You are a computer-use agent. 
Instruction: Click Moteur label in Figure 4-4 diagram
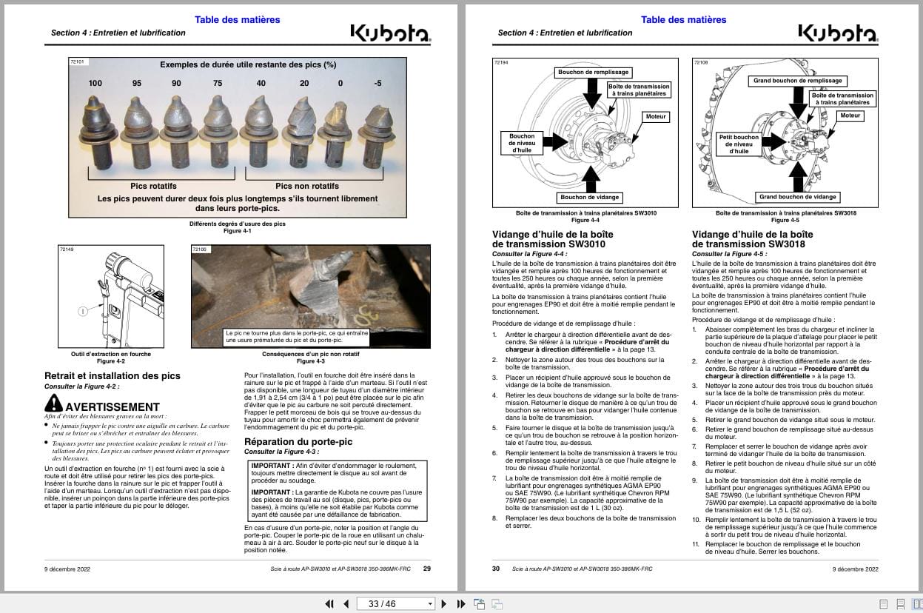pos(656,116)
